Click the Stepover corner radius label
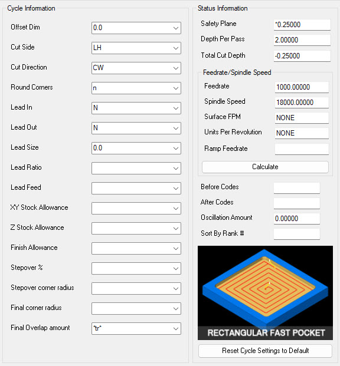This screenshot has width=340, height=366. point(42,288)
